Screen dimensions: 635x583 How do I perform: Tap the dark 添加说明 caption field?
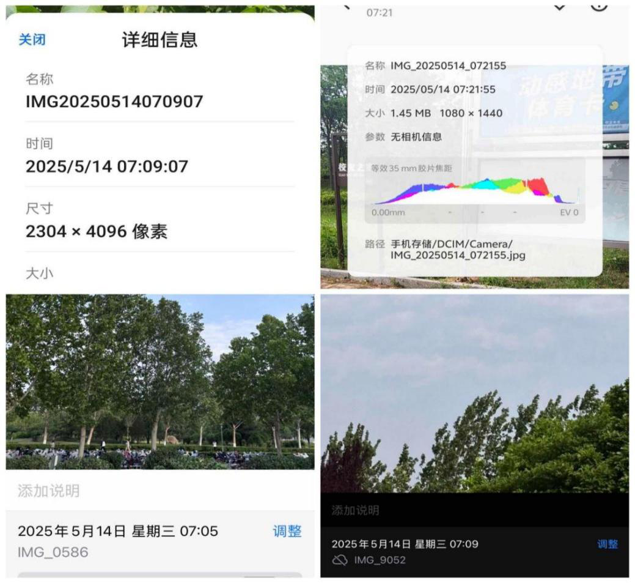click(356, 510)
